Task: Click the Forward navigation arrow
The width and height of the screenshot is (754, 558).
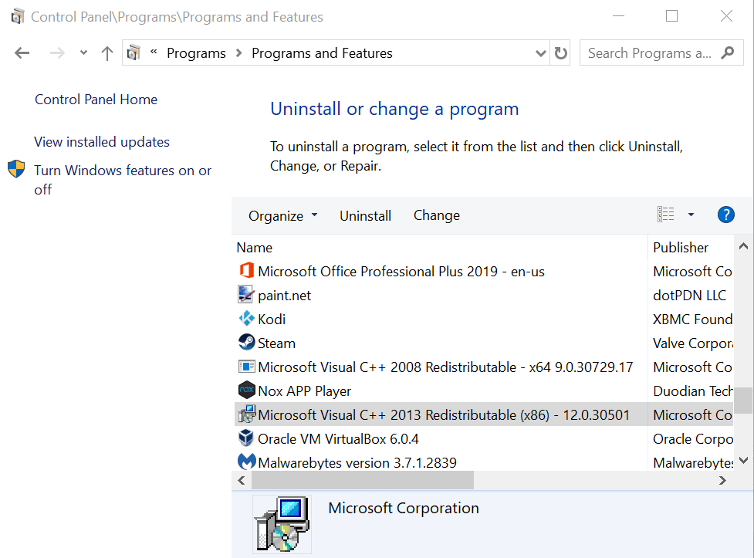Action: 57,53
